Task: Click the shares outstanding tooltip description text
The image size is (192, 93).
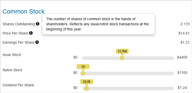Action: tap(97, 24)
